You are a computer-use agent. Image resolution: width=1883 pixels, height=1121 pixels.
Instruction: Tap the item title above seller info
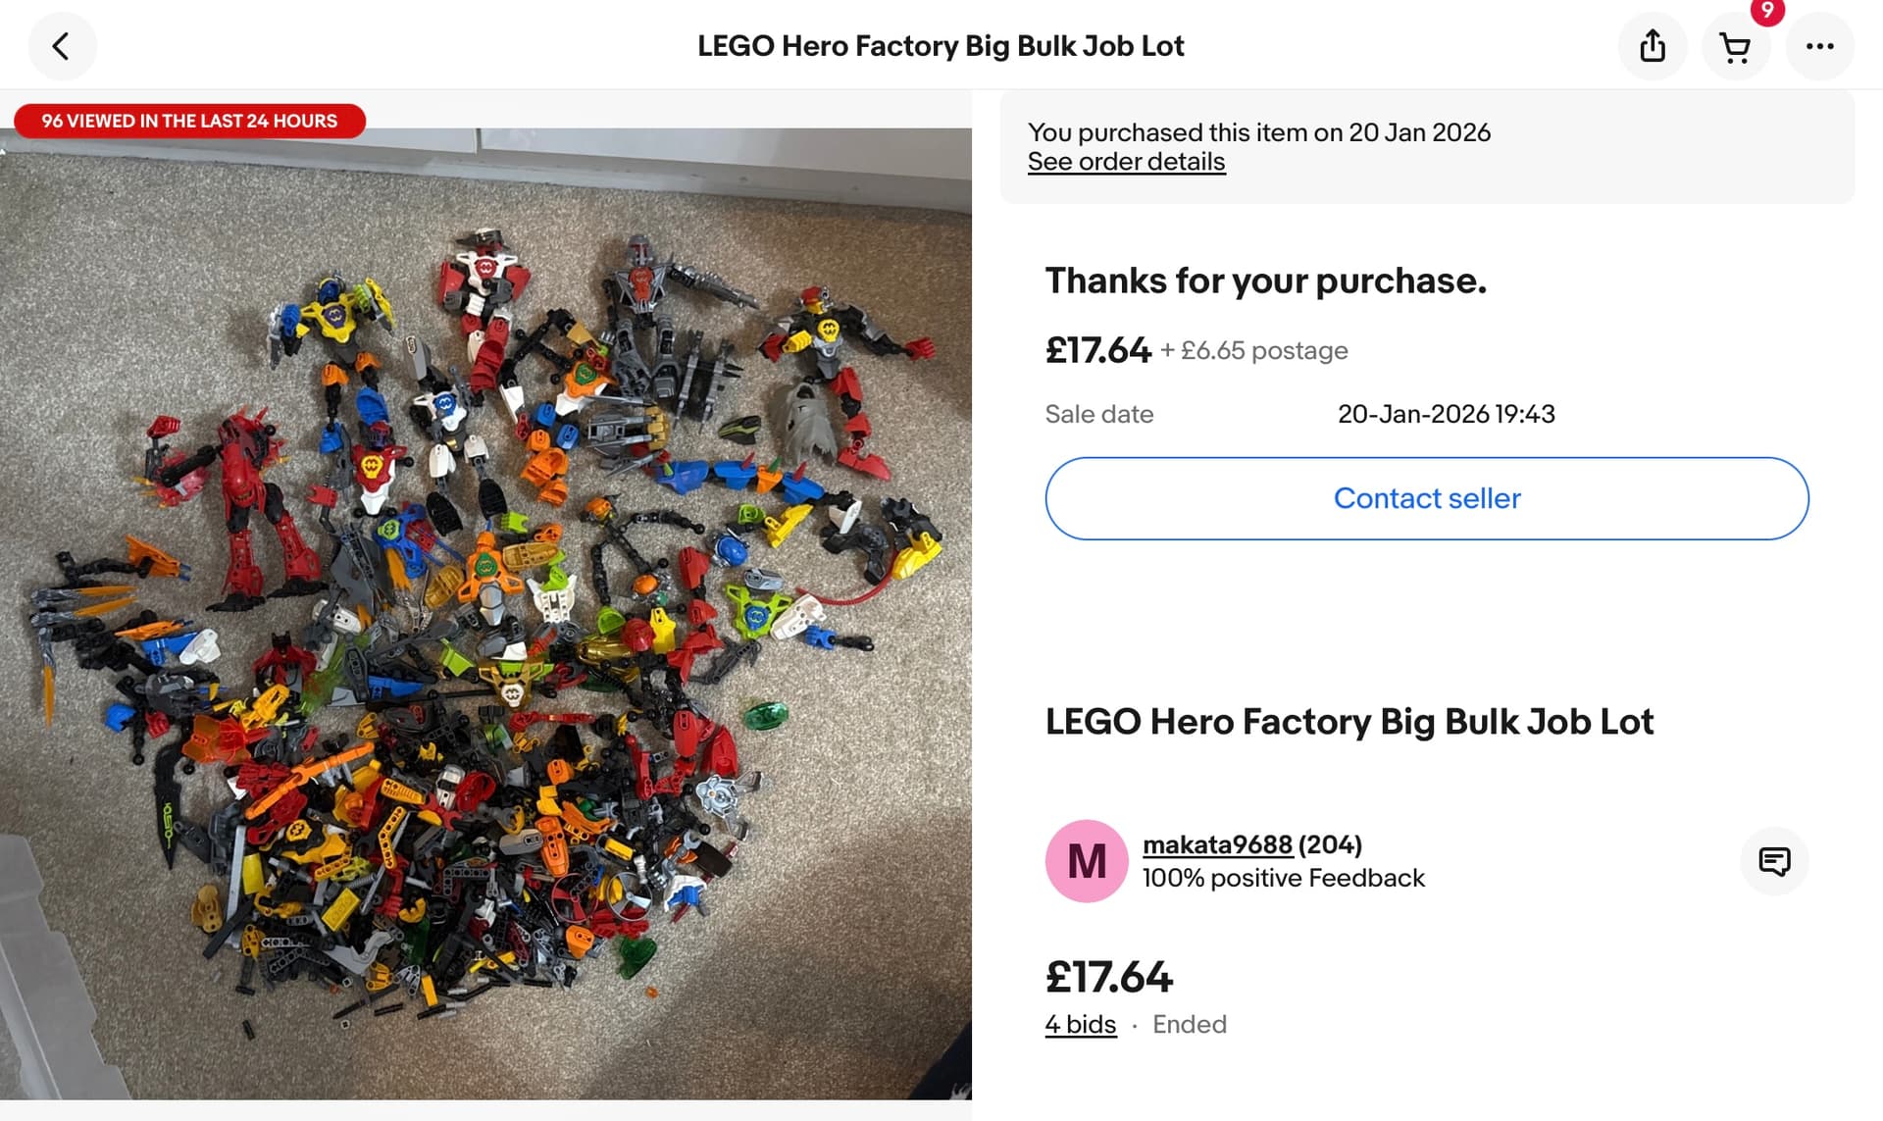[1349, 722]
